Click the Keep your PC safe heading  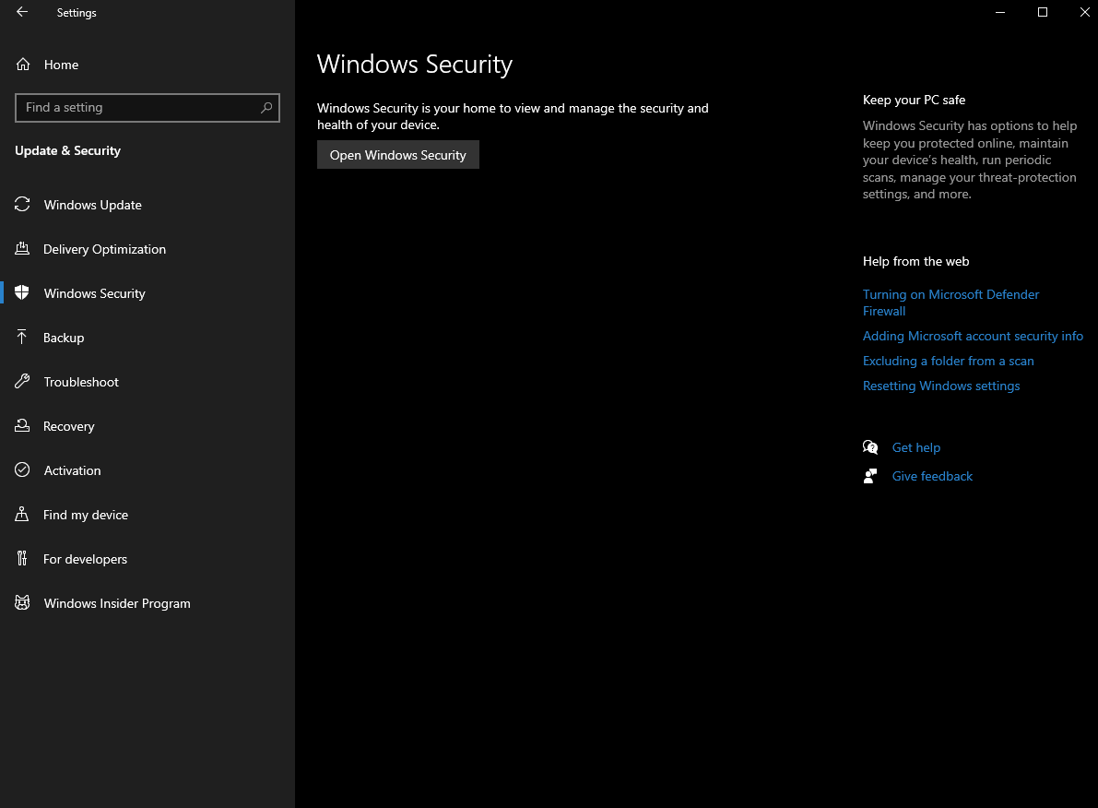(x=914, y=100)
